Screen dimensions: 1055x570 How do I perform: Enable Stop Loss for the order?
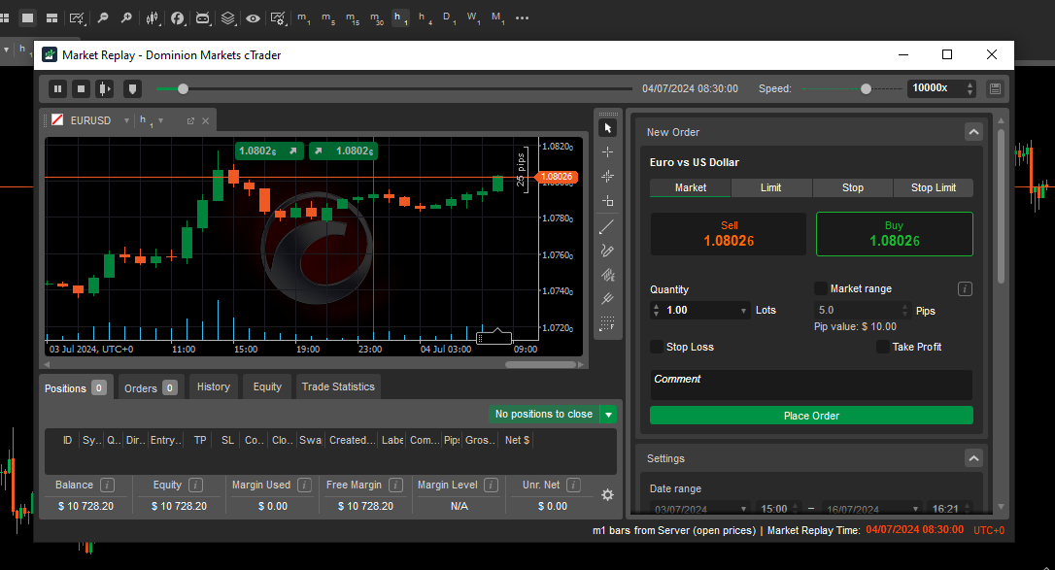657,347
